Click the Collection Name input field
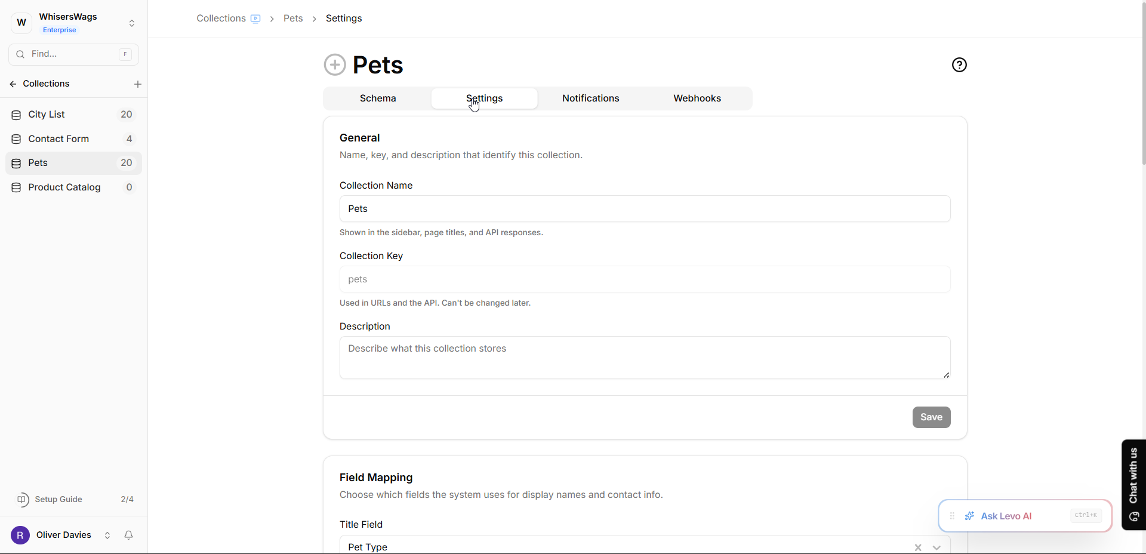 pos(645,209)
